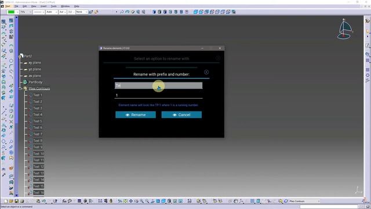Open the Tools menu
Screen dimensions: 371x209
54,6
